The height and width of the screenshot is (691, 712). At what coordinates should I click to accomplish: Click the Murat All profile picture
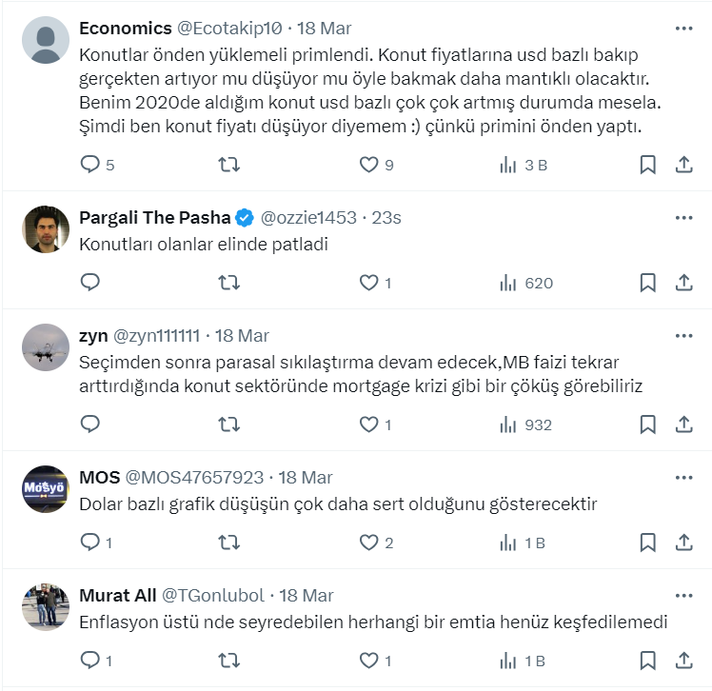[45, 606]
